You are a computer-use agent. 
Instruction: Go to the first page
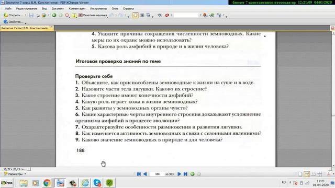tap(139, 174)
